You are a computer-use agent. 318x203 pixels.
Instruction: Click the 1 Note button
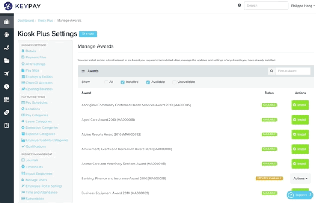[88, 34]
